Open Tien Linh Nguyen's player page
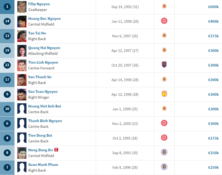 (x=43, y=63)
